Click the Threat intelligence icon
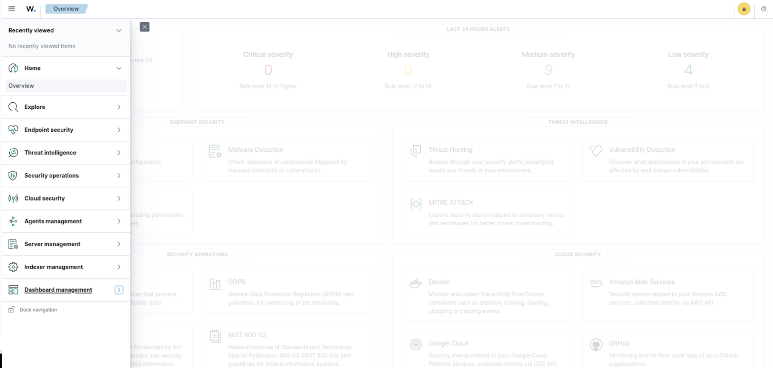 tap(13, 153)
